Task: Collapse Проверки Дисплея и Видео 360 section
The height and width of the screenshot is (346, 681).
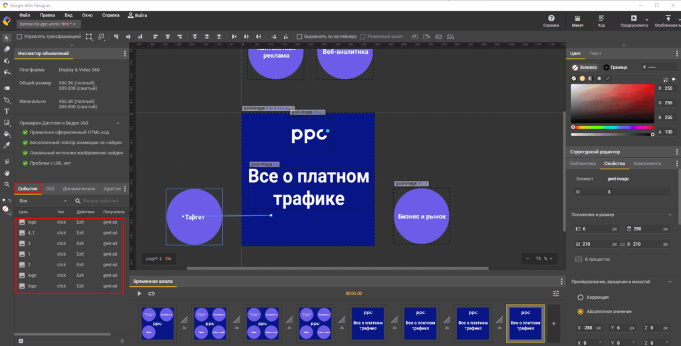Action: point(118,123)
